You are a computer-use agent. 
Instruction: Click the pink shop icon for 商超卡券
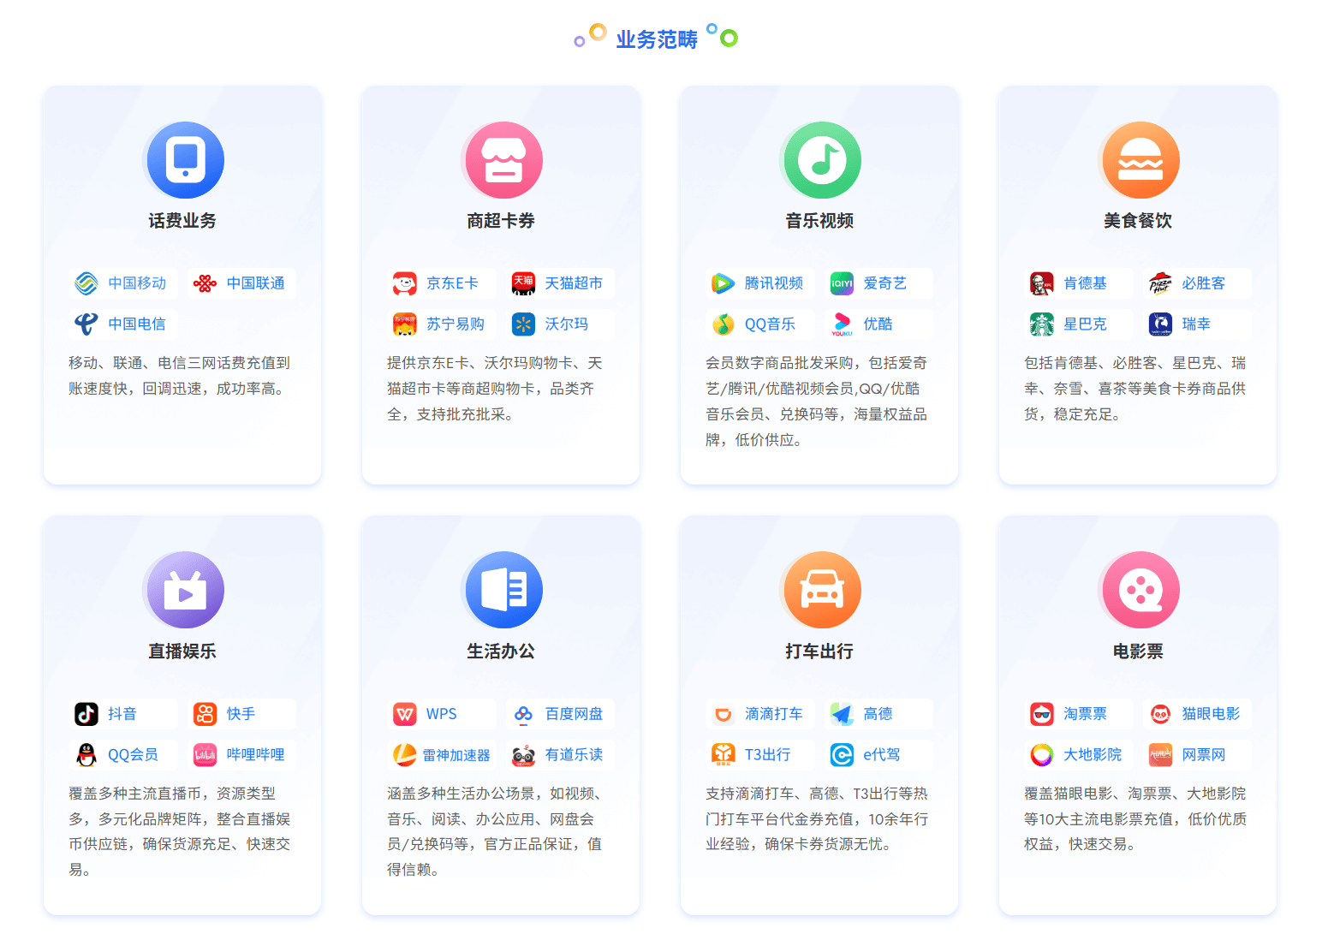coord(504,160)
